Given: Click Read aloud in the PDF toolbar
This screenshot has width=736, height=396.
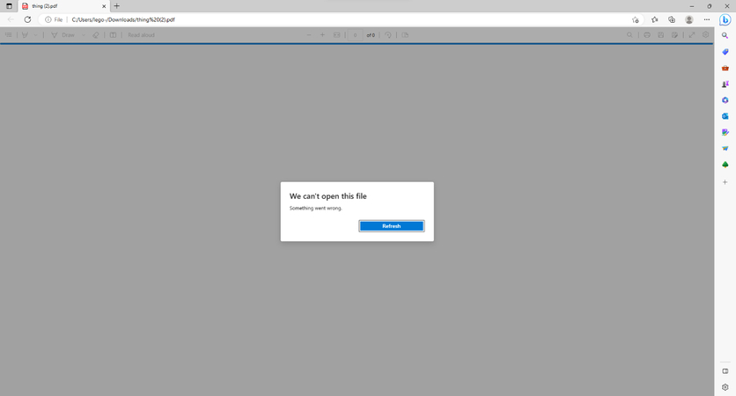Looking at the screenshot, I should (141, 34).
